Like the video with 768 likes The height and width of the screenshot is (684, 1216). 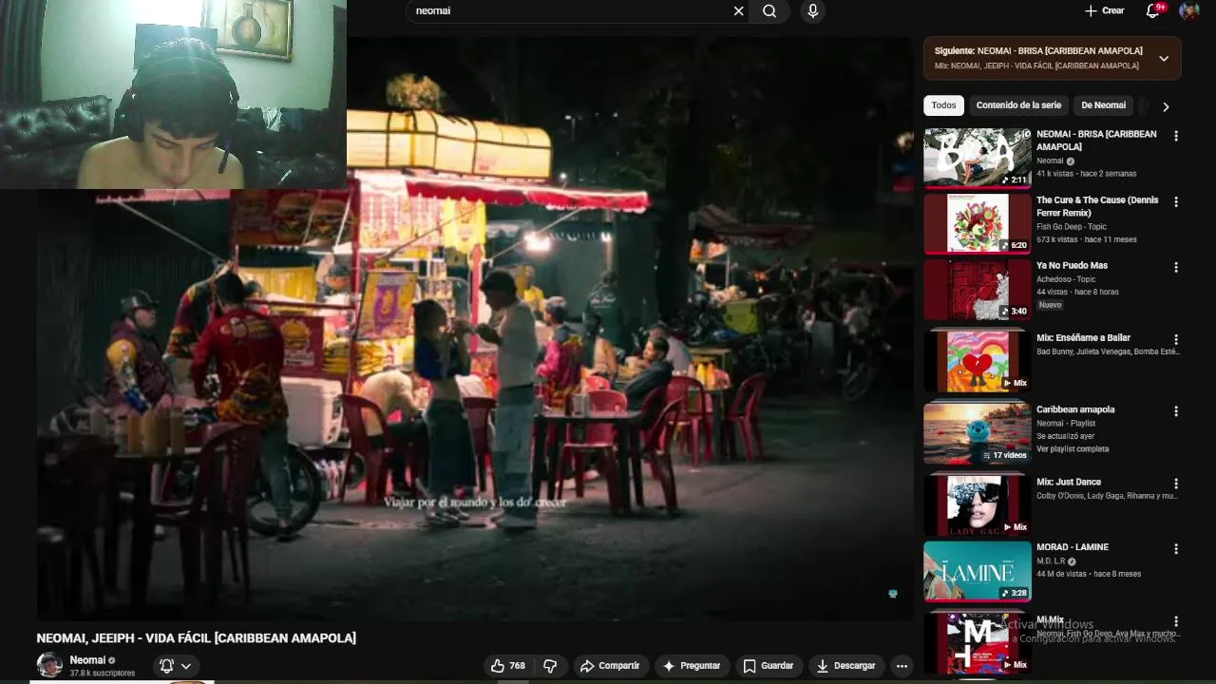[x=508, y=666]
